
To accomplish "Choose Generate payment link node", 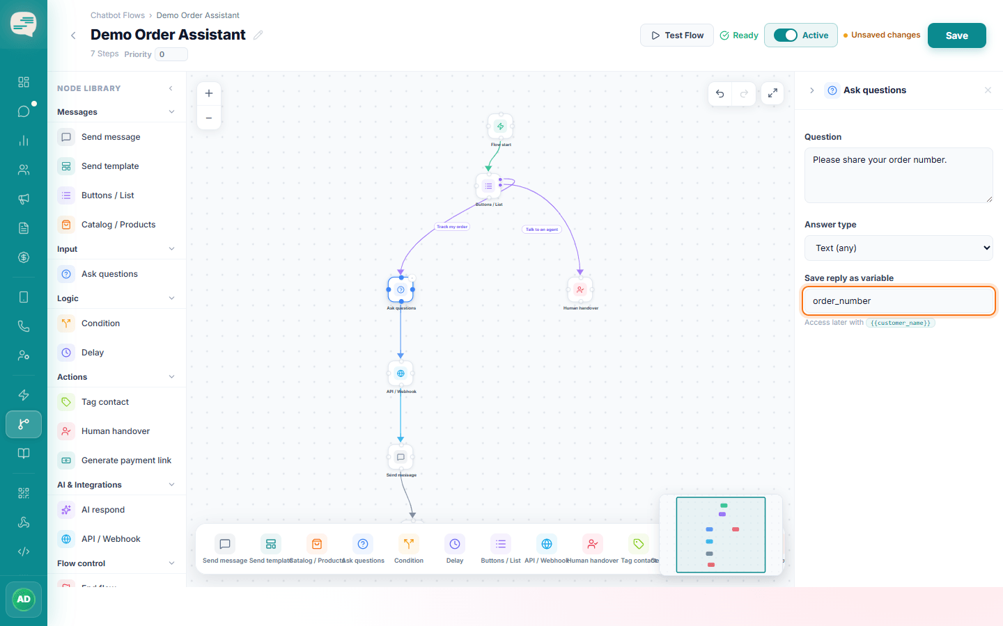I will coord(117,460).
